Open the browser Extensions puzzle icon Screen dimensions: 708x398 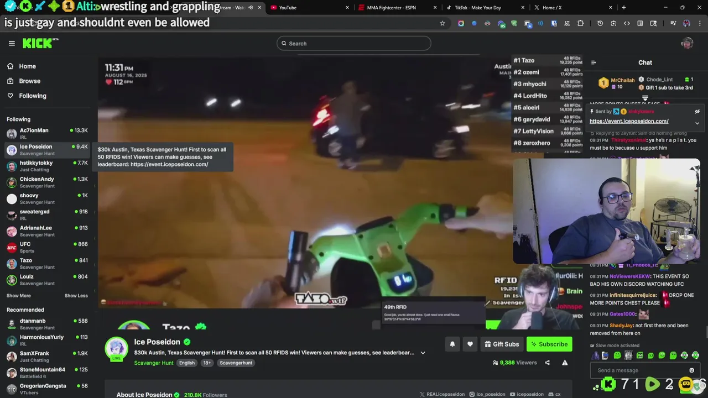coord(580,23)
